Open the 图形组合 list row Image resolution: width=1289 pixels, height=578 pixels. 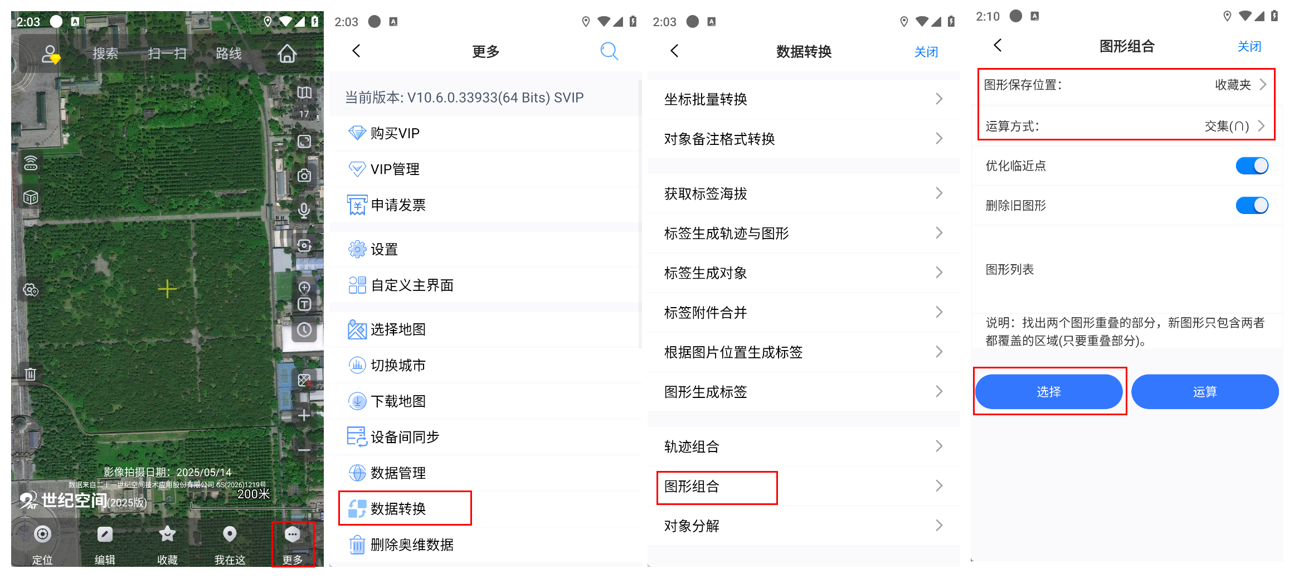[804, 486]
